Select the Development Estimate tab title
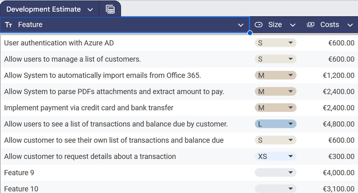The height and width of the screenshot is (193, 358). point(44,9)
